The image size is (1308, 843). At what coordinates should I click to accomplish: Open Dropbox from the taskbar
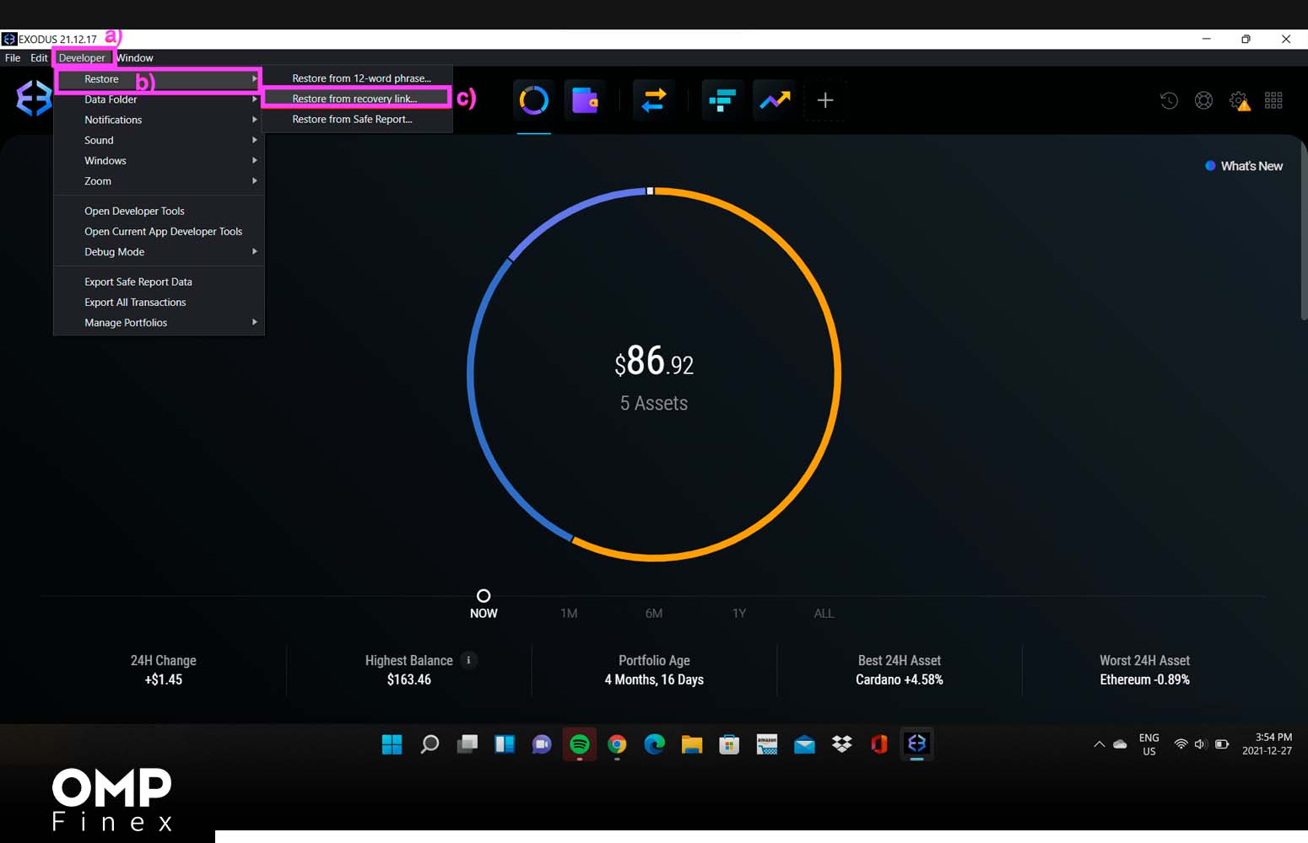842,744
